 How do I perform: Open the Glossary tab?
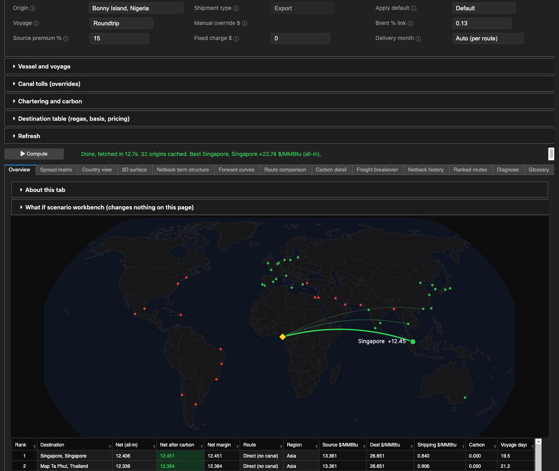coord(539,170)
